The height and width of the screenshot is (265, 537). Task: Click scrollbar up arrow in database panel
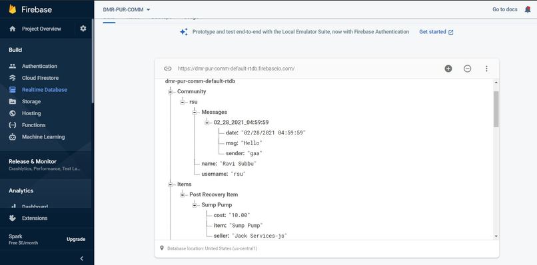(x=496, y=83)
